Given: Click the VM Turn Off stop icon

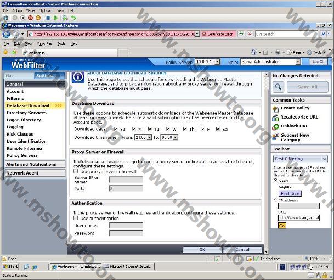Looking at the screenshot, I should click(x=22, y=18).
